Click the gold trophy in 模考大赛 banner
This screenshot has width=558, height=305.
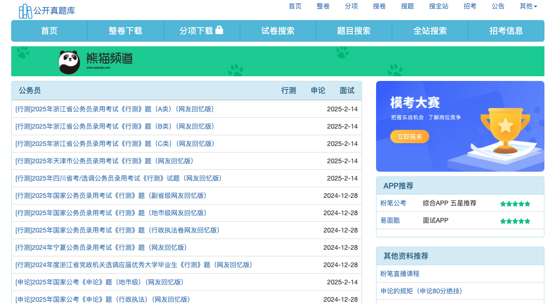pyautogui.click(x=505, y=130)
